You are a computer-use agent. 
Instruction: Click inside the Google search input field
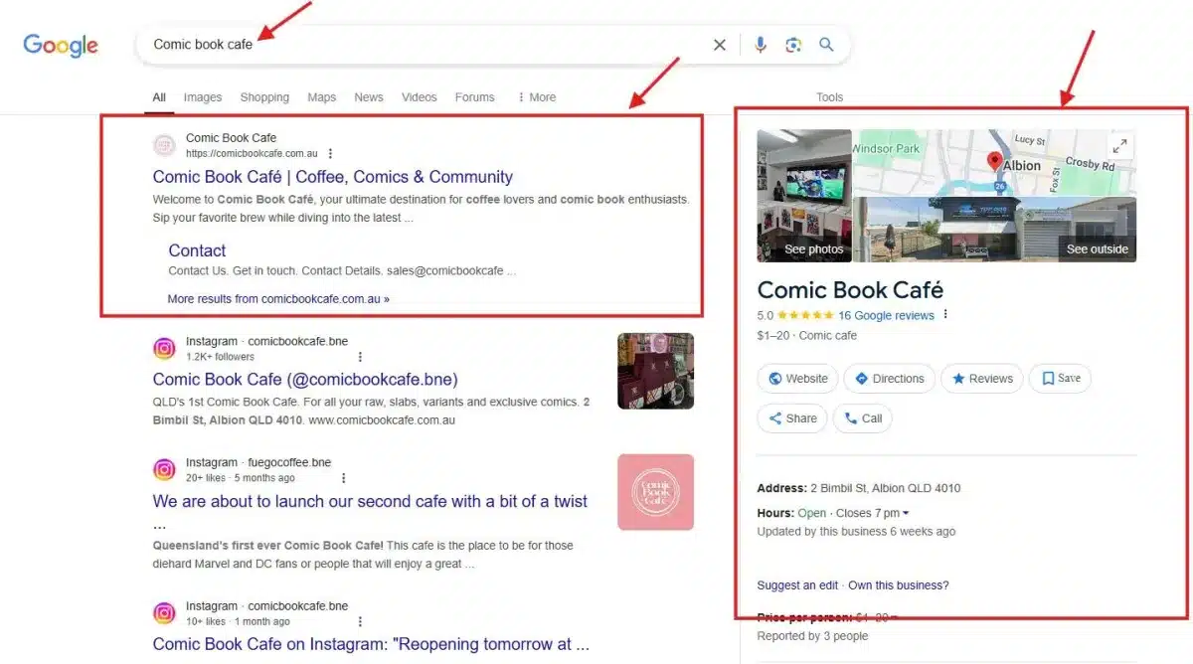click(x=427, y=45)
